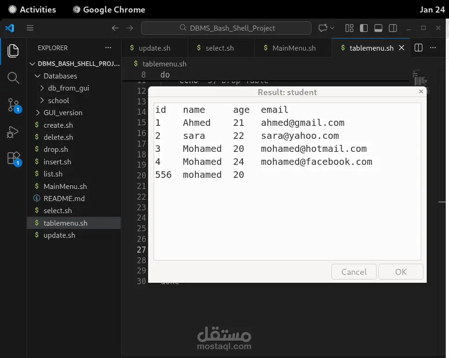Open the Source Control view
The width and height of the screenshot is (449, 358).
[x=13, y=106]
